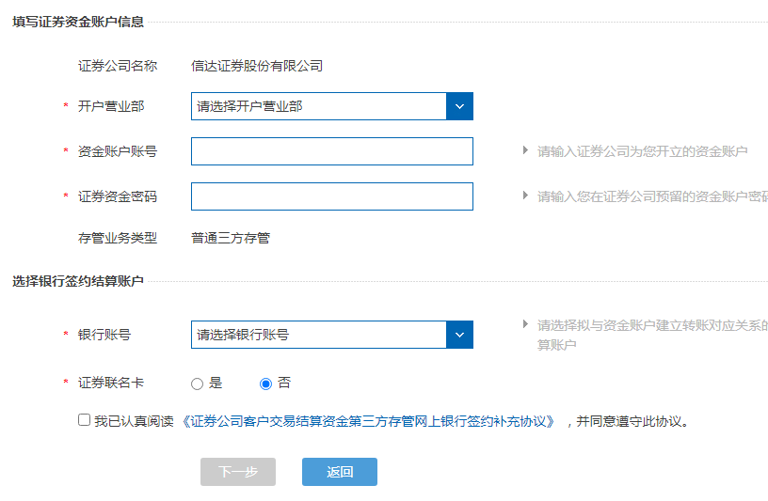Click the triangle icon beside 银行账号 hint

coord(525,324)
